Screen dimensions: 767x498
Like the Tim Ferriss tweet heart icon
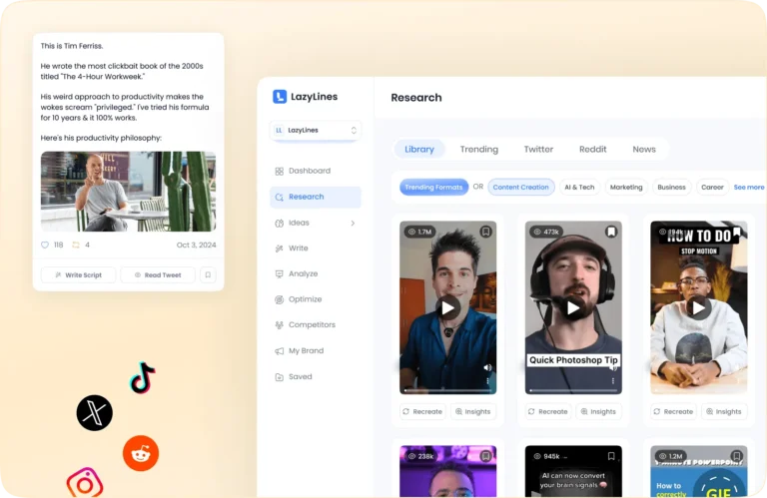45,245
